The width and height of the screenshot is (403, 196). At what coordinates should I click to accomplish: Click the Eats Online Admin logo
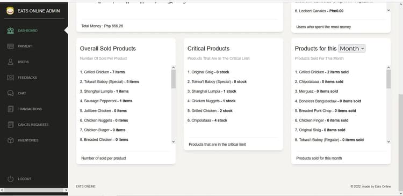click(x=10, y=11)
